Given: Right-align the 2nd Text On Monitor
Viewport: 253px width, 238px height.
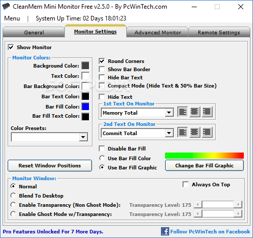Looking at the screenshot, I should [x=207, y=133].
